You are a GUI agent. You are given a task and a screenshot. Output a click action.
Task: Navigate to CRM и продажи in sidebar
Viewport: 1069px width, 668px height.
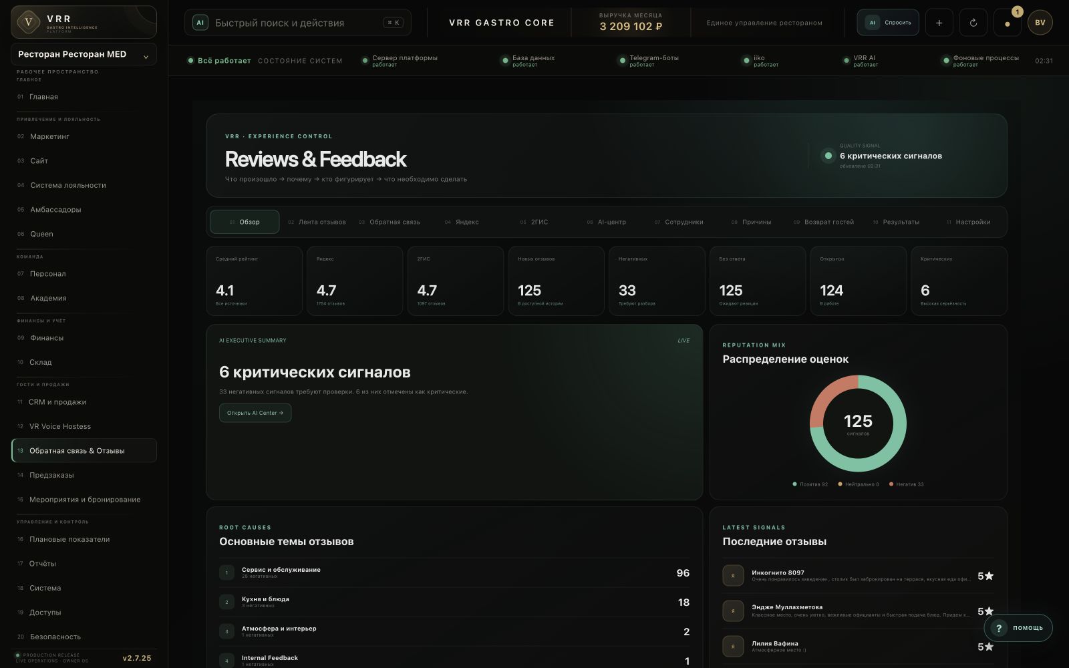pos(84,402)
